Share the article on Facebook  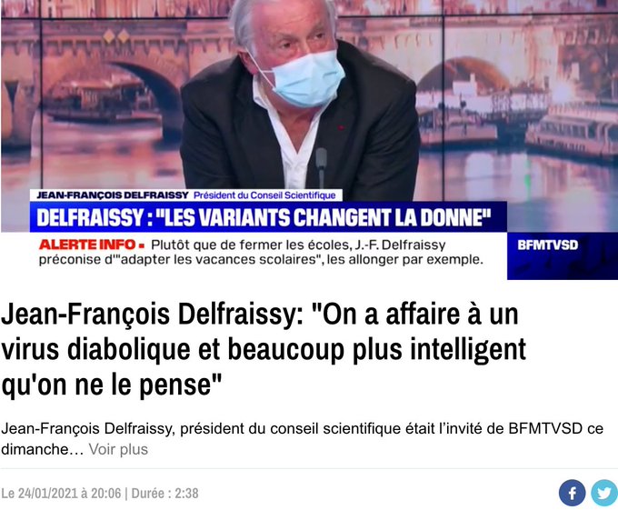(x=572, y=493)
